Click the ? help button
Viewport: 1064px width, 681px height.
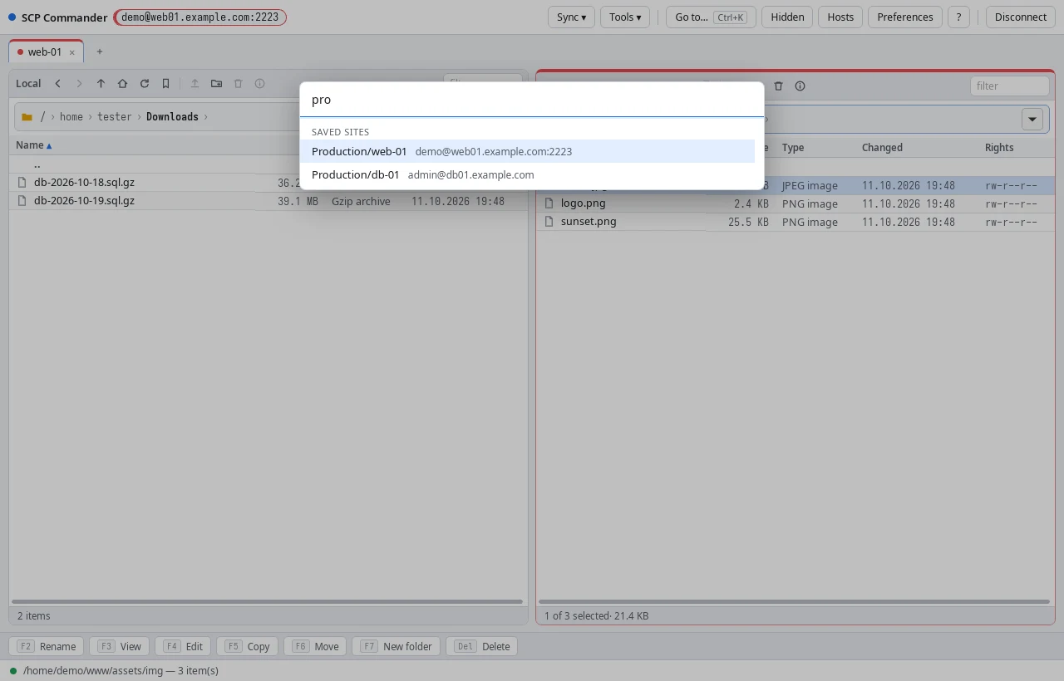[x=958, y=17]
